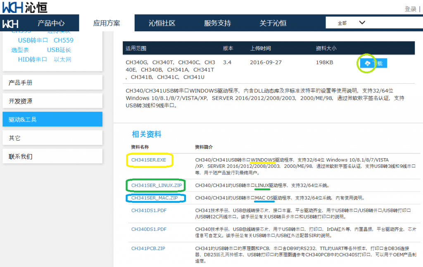Open the 全部 search category dropdown

351,23
